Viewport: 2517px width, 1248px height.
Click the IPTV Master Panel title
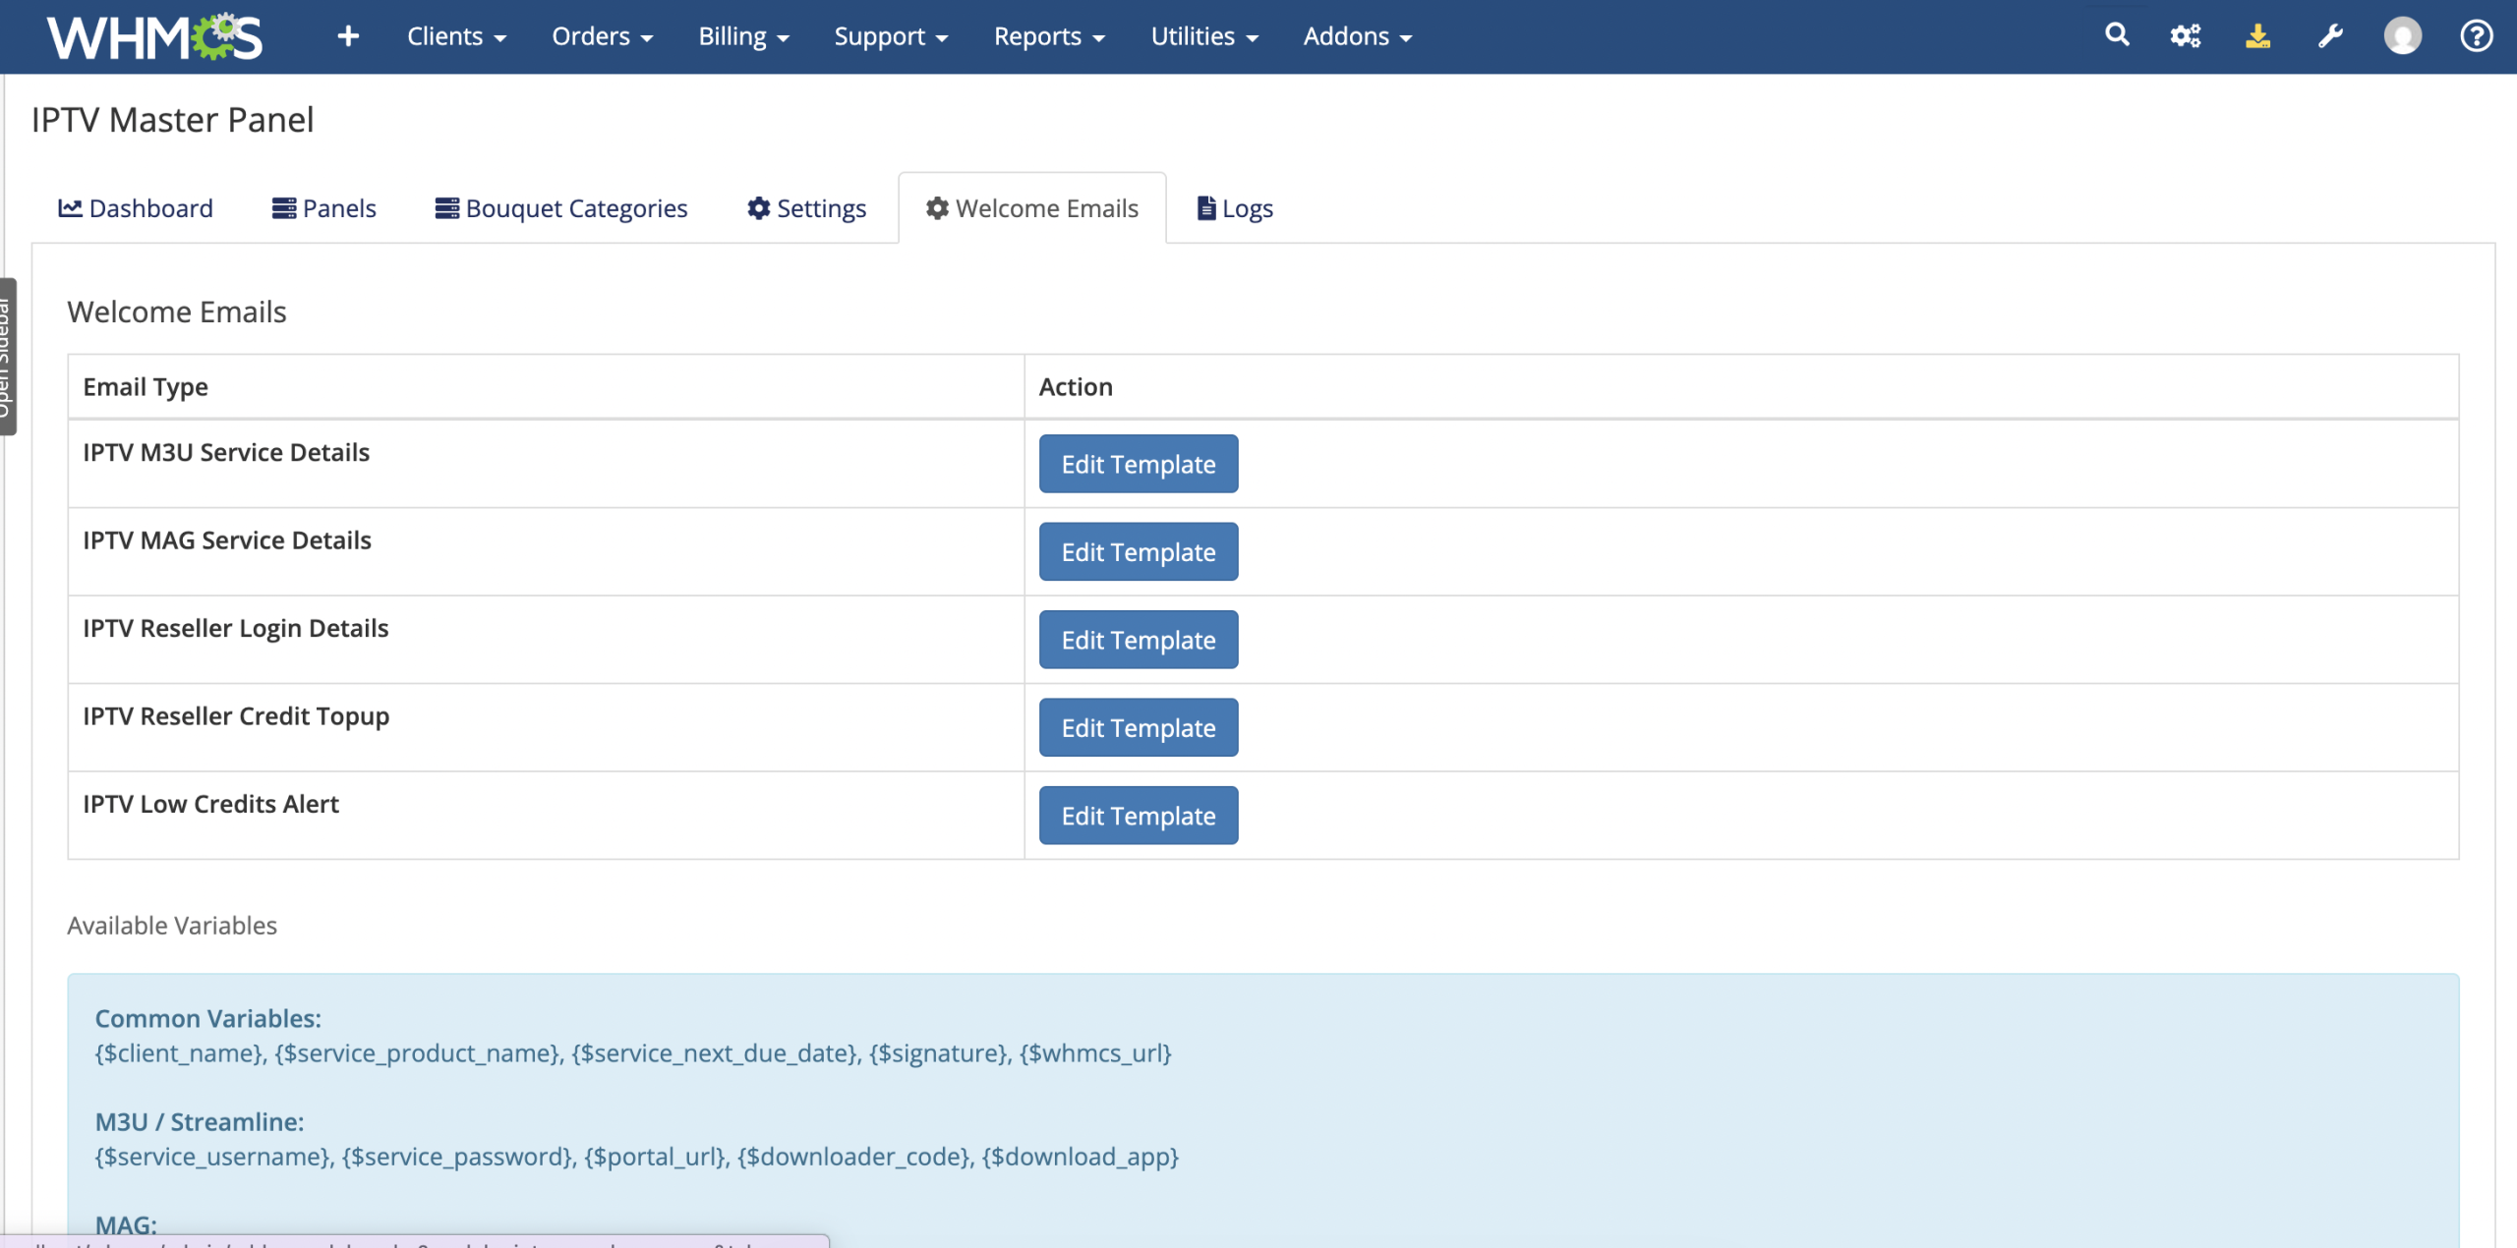[x=173, y=120]
